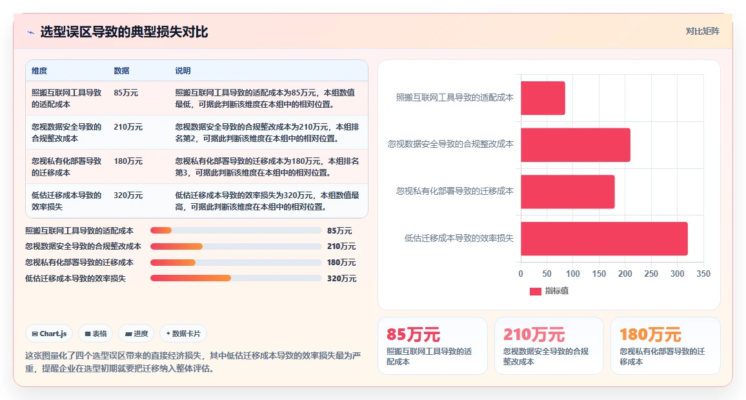Click the 85万元 value next to progress bar
The image size is (746, 400).
coord(339,231)
